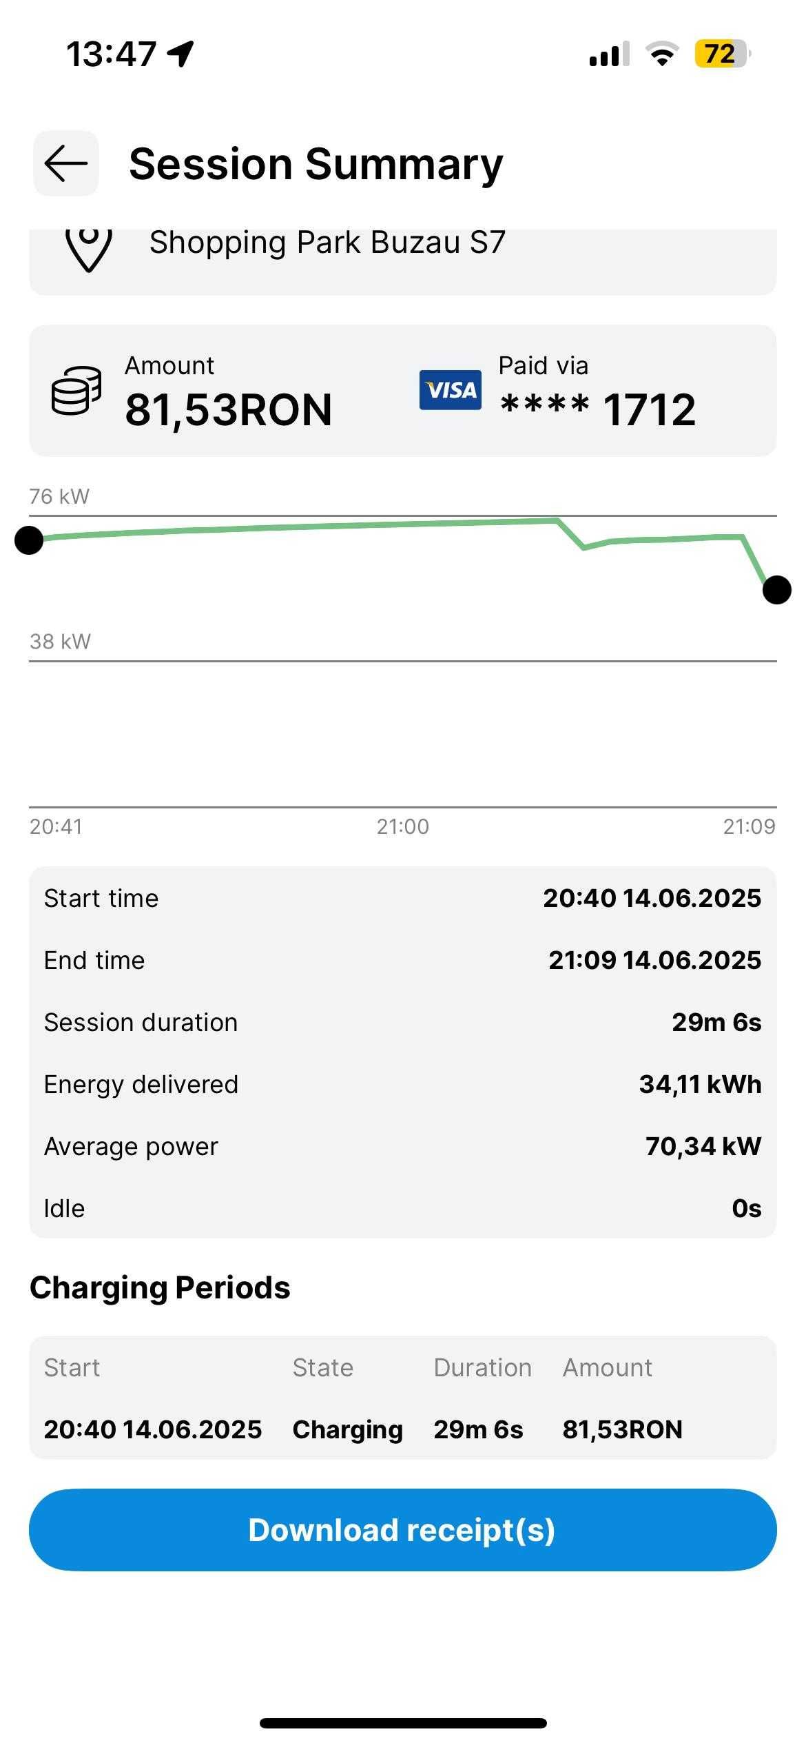This screenshot has width=806, height=1745.
Task: Tap the coins amount icon
Action: 76,390
